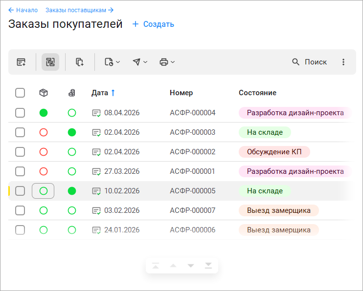Click the На складе status for АСФР-000003
This screenshot has width=363, height=291.
(265, 132)
